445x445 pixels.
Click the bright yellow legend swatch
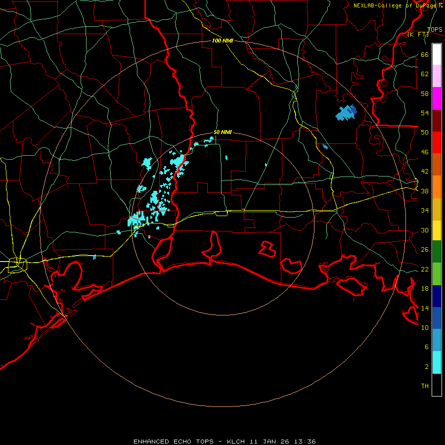pos(437,230)
